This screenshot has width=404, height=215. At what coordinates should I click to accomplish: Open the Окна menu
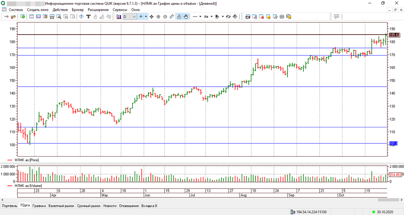pos(135,10)
